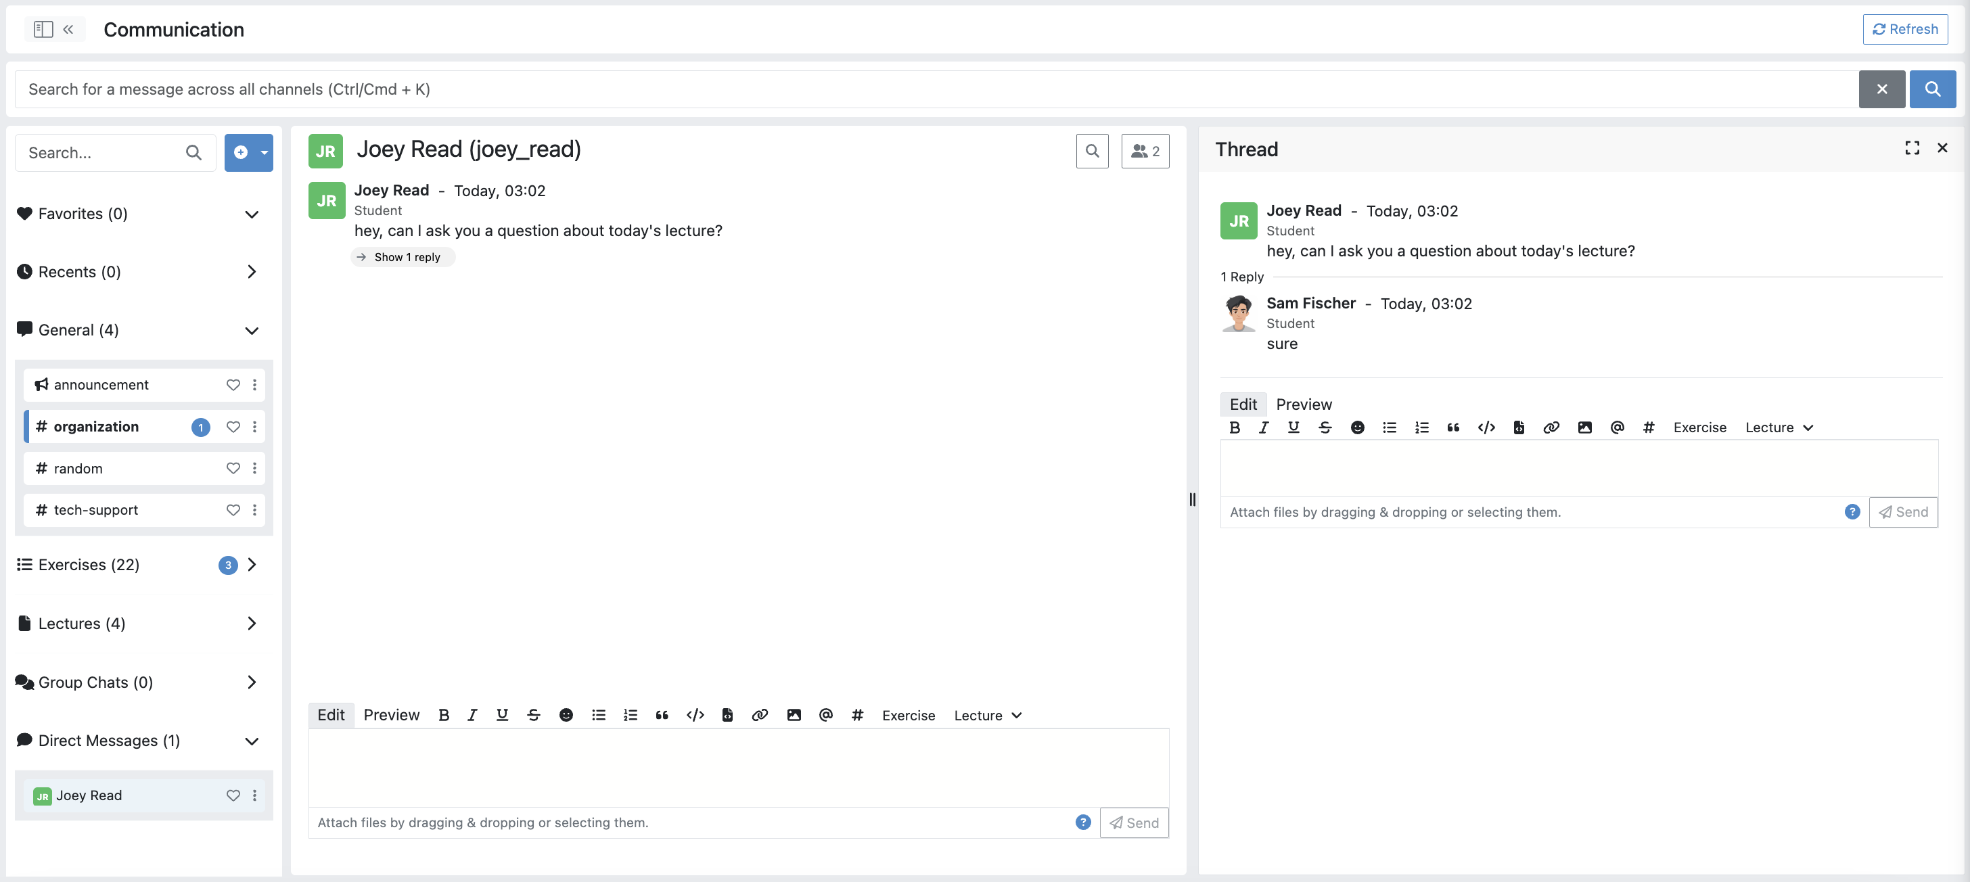The height and width of the screenshot is (882, 1970).
Task: Insert an image using the main editor toolbar
Action: point(794,716)
